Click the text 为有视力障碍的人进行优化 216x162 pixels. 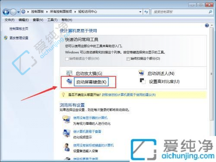tap(92, 123)
